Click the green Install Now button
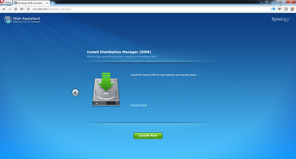 tap(148, 136)
